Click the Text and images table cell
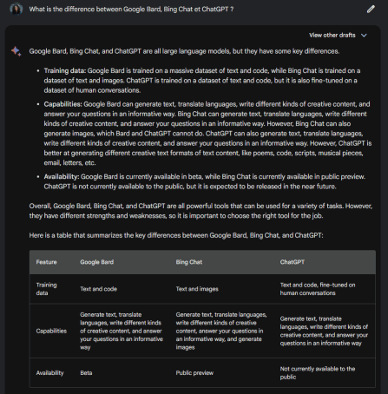The width and height of the screenshot is (388, 394). coord(197,289)
